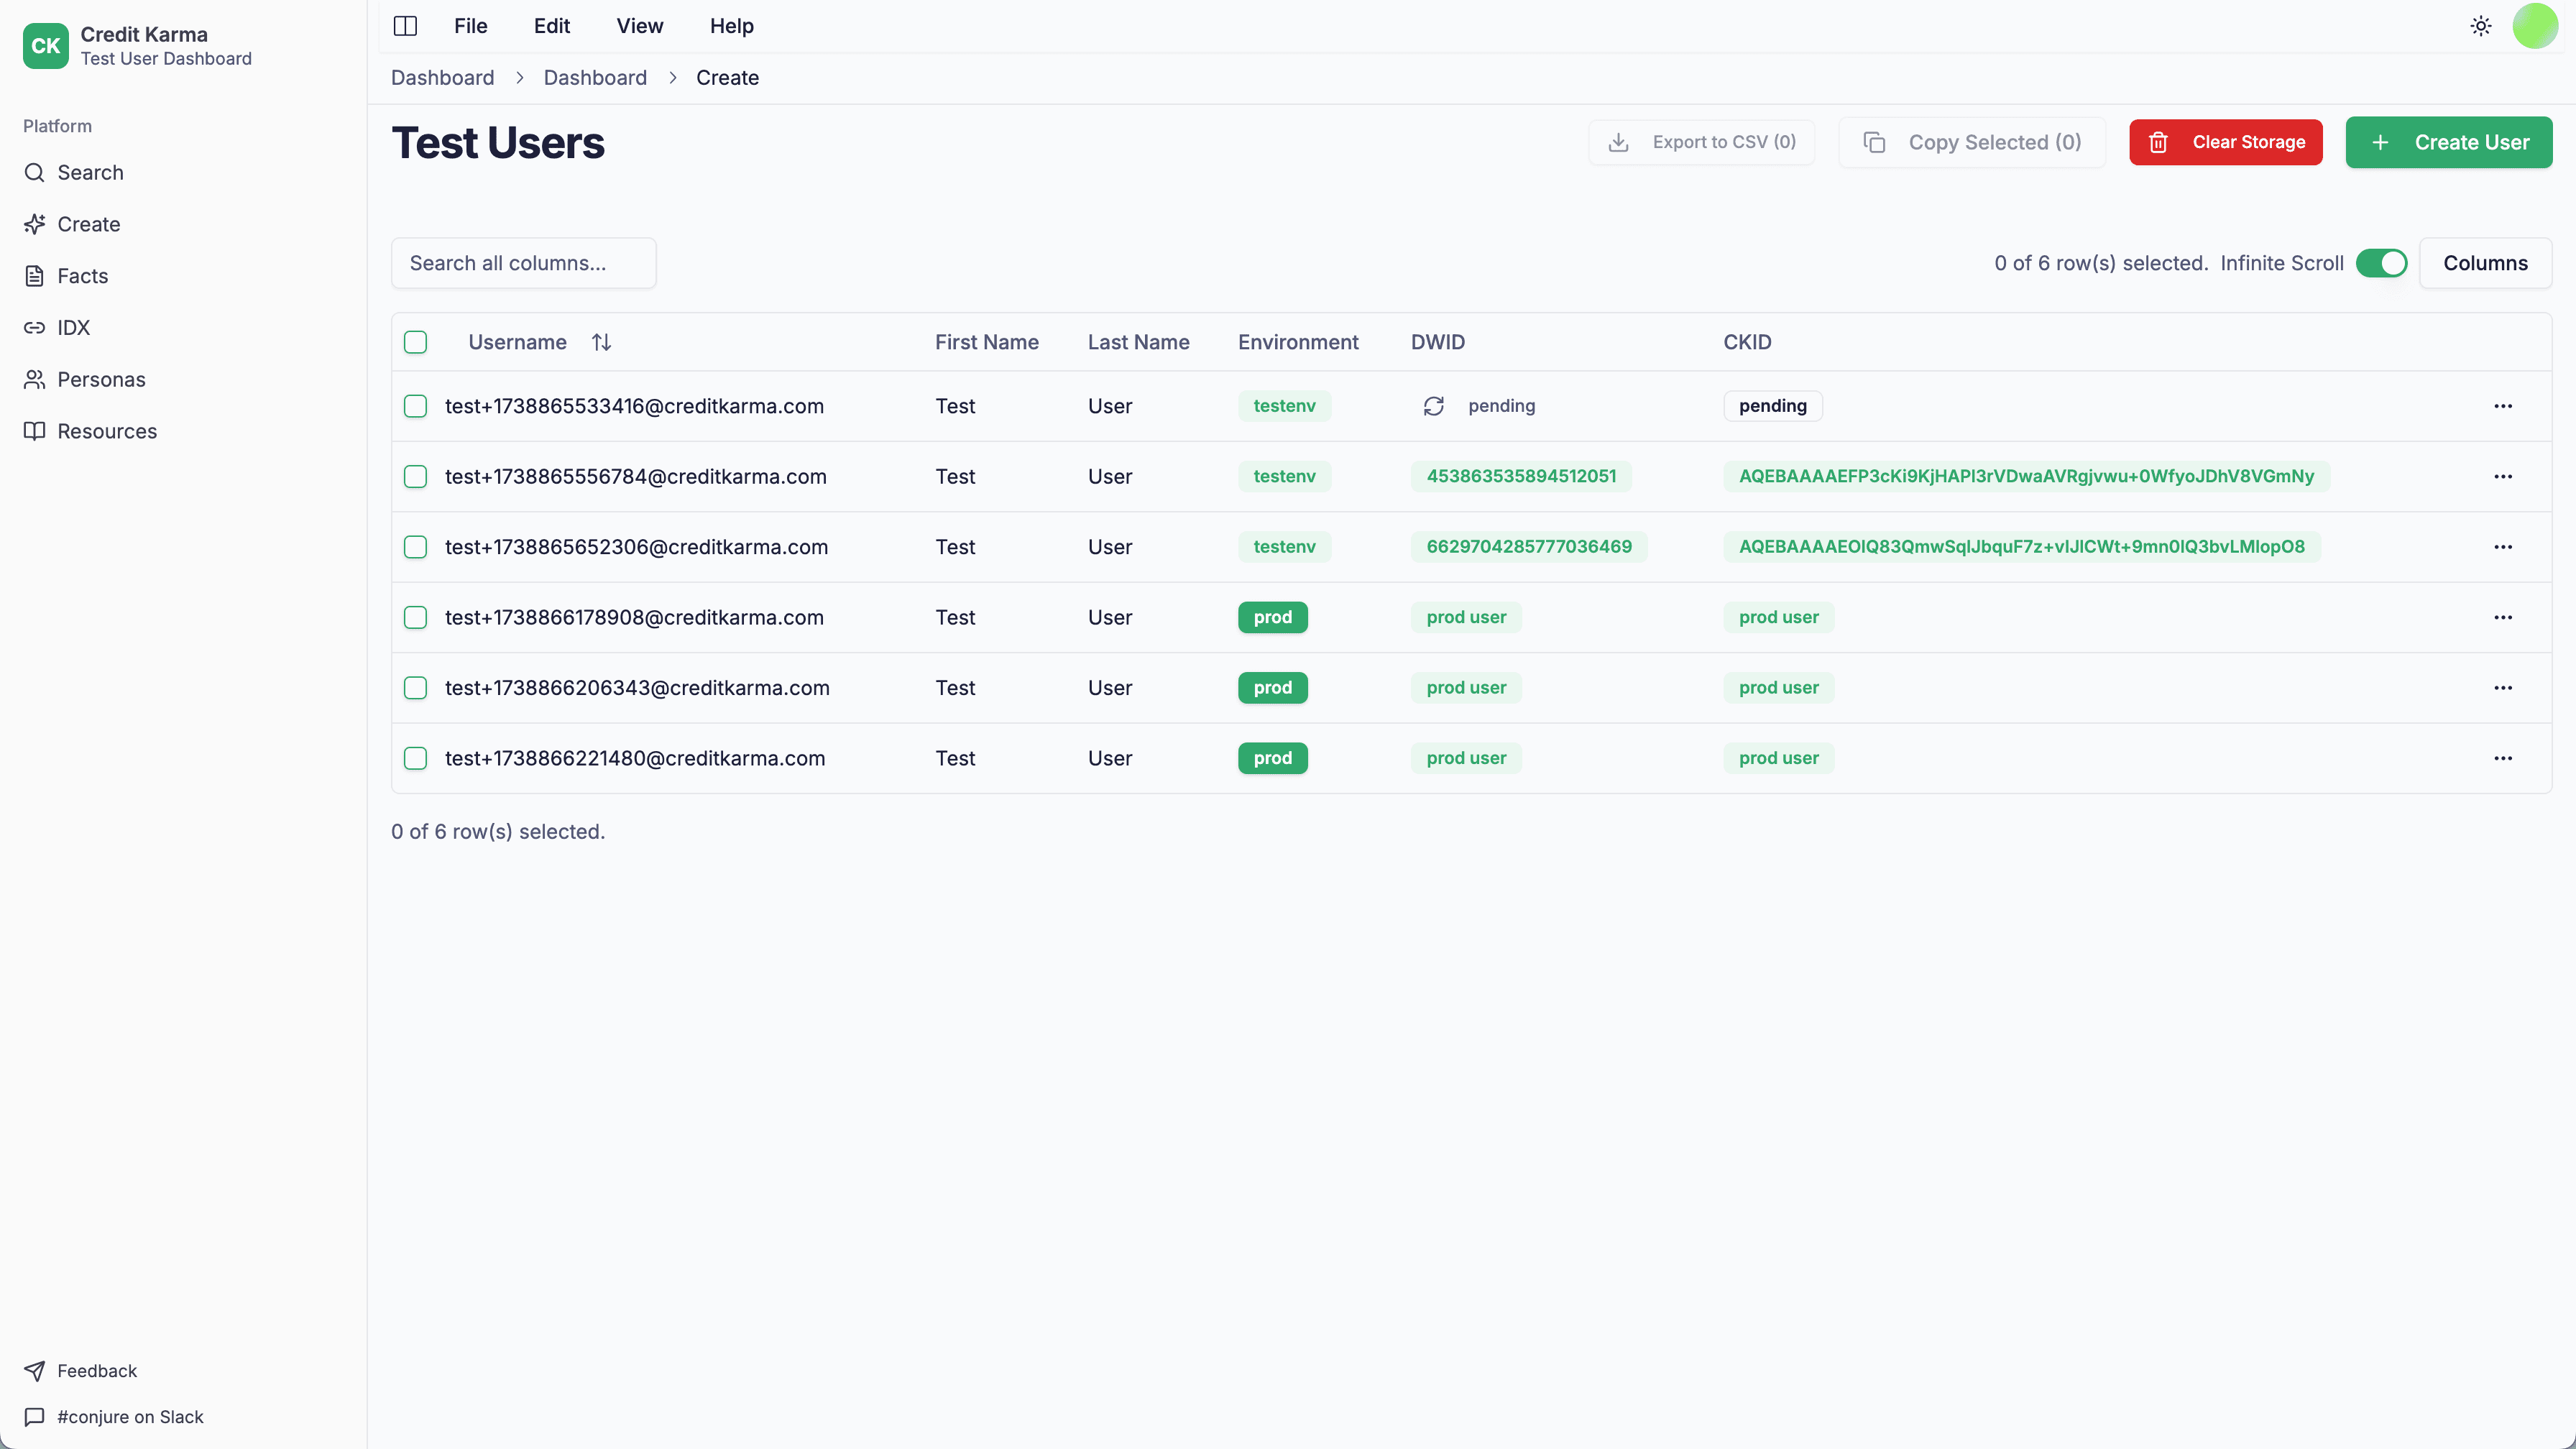
Task: Open the File menu
Action: [470, 26]
